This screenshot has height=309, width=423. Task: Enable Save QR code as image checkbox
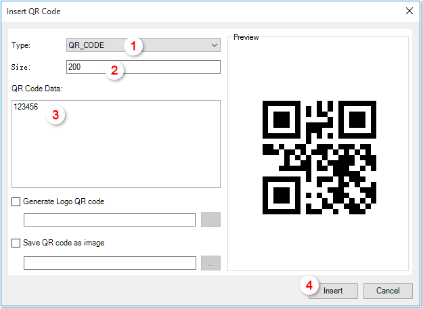coord(16,243)
